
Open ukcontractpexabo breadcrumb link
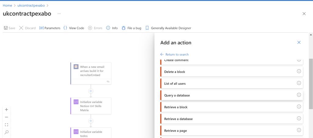coord(31,5)
